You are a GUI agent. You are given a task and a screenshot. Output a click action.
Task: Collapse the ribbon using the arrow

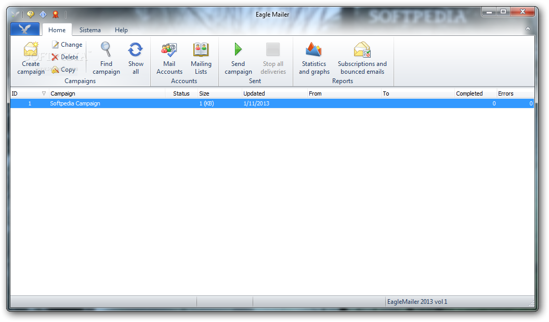tap(528, 29)
